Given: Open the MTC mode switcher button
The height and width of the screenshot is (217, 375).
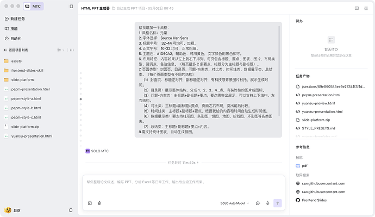Looking at the screenshot, I should (x=33, y=6).
